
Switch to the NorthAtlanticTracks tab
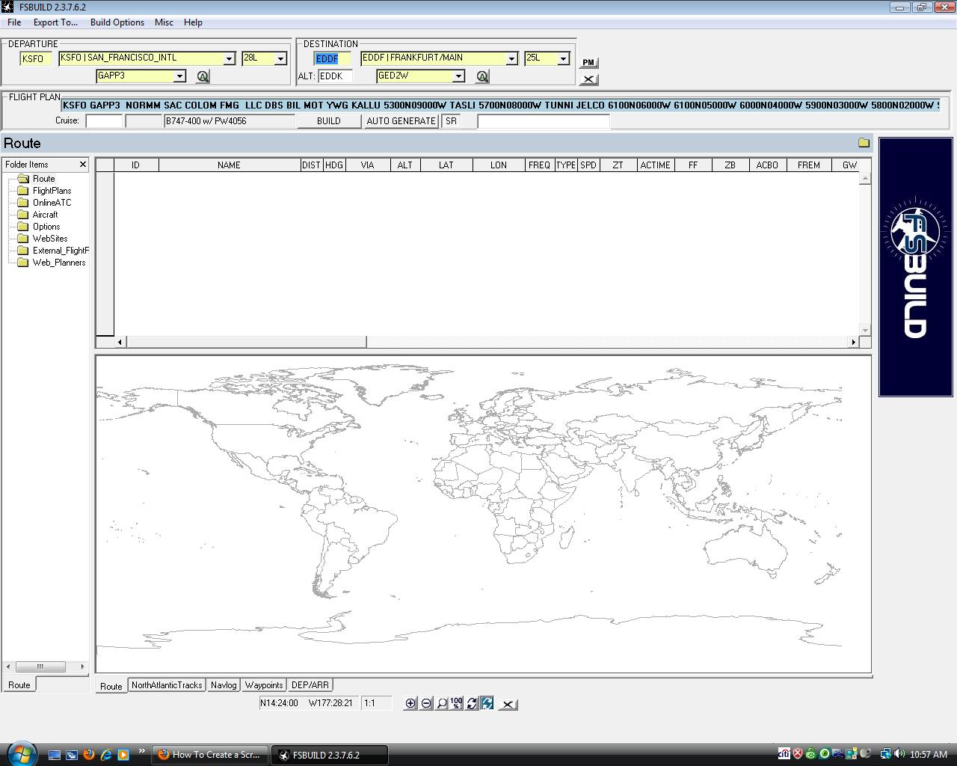pyautogui.click(x=167, y=685)
